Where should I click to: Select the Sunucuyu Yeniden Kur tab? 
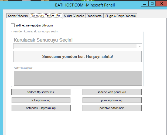[46, 16]
